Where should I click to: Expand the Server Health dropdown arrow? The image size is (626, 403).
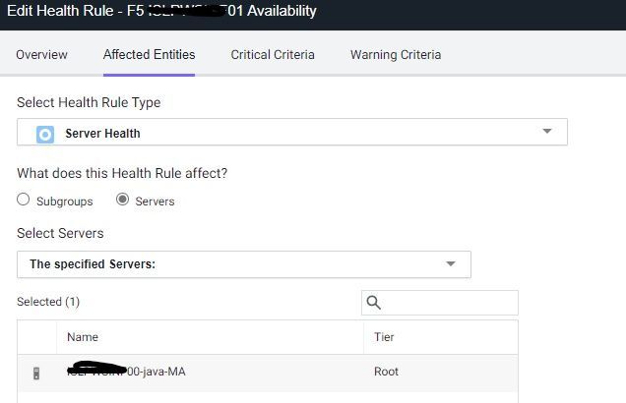click(x=547, y=133)
